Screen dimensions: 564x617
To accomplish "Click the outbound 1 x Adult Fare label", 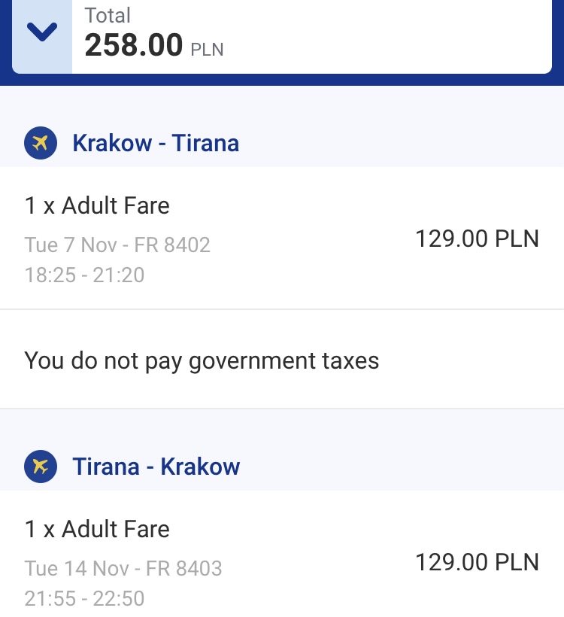I will (x=97, y=205).
